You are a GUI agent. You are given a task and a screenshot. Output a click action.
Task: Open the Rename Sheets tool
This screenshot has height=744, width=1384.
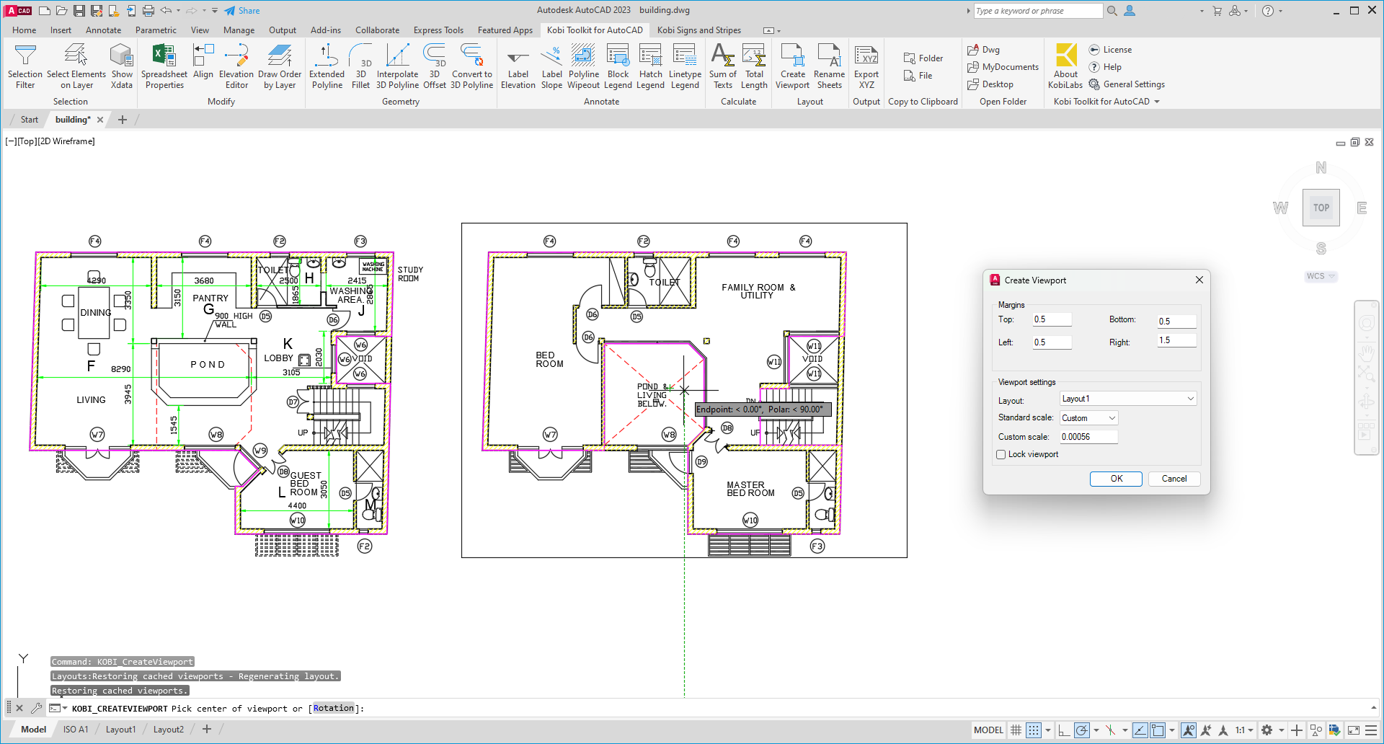[829, 66]
